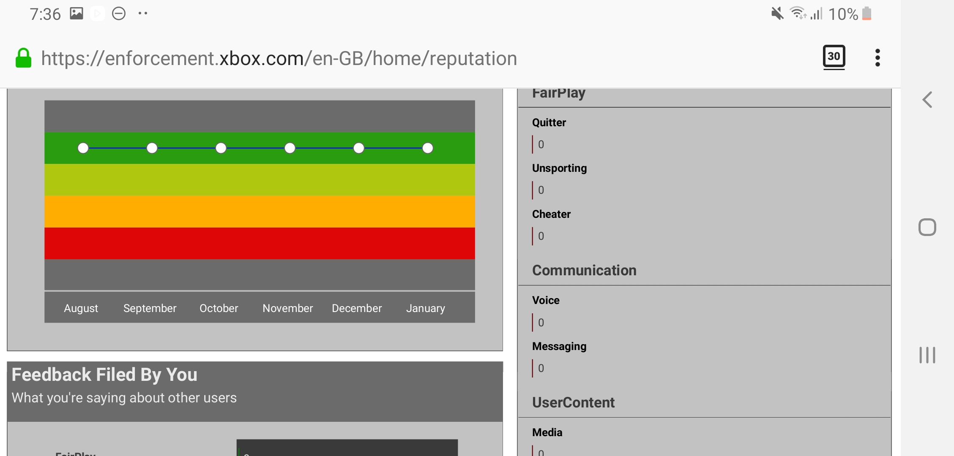Screen dimensions: 954x456
Task: Click the November month label
Action: pos(287,308)
